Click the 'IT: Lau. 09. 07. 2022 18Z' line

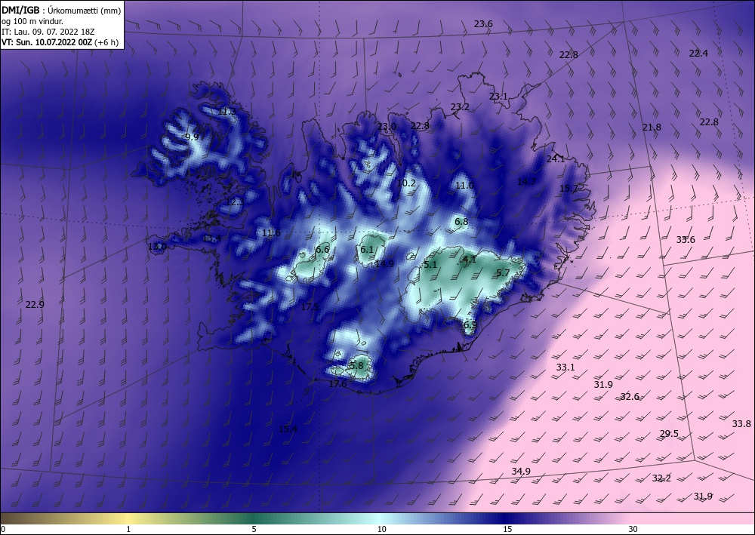[48, 32]
